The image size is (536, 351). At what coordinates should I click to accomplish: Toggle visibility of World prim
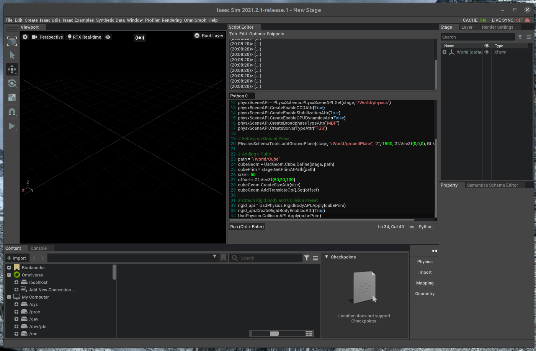tap(487, 52)
